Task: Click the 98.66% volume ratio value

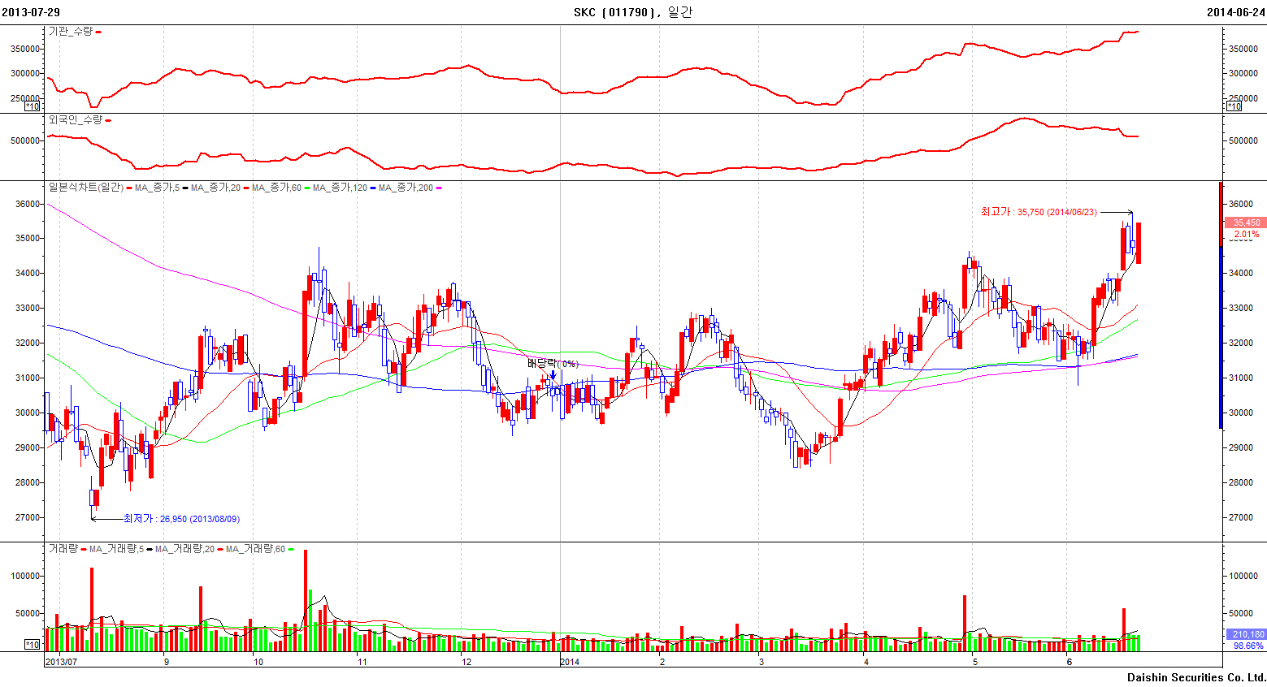Action: click(x=1248, y=646)
